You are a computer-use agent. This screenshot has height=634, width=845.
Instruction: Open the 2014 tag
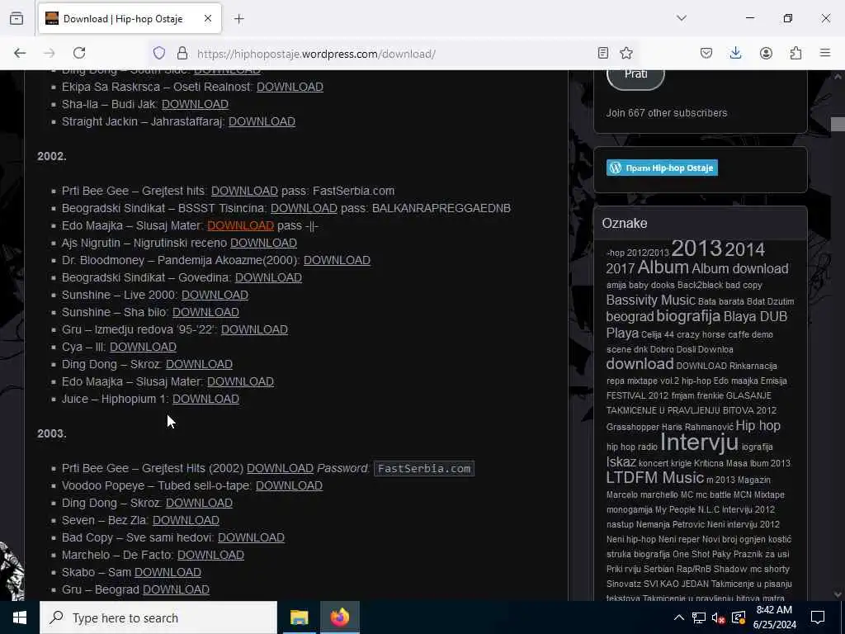(x=745, y=249)
